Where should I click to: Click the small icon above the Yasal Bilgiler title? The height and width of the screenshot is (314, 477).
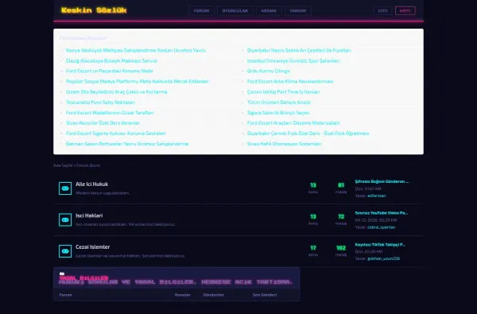pos(62,273)
